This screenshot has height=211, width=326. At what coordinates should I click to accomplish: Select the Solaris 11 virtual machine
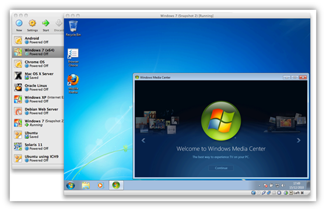(x=38, y=146)
